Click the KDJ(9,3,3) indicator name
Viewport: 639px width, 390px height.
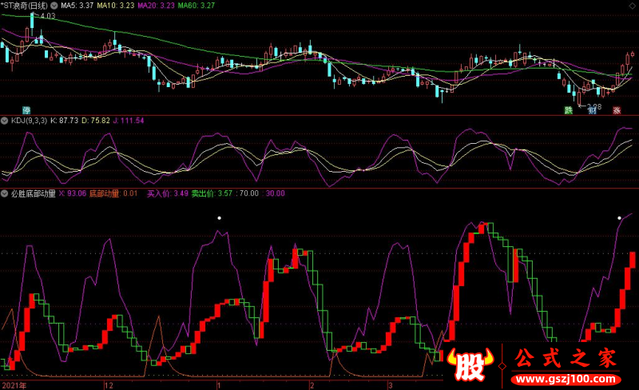(x=29, y=121)
